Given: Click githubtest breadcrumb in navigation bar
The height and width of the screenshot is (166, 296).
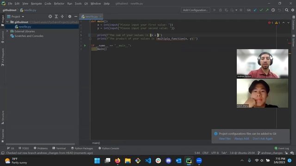Looking at the screenshot, I should 9,10.
